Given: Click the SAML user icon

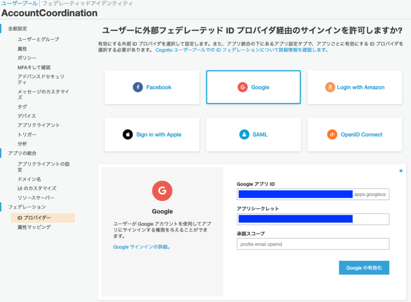Looking at the screenshot, I should [x=244, y=135].
